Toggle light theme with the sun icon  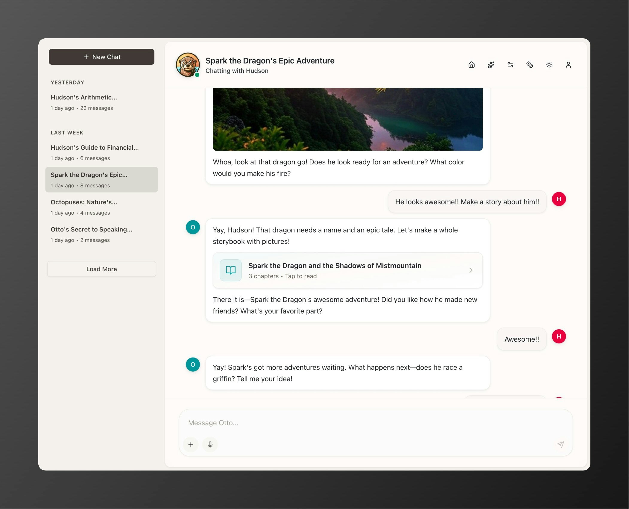coord(549,65)
